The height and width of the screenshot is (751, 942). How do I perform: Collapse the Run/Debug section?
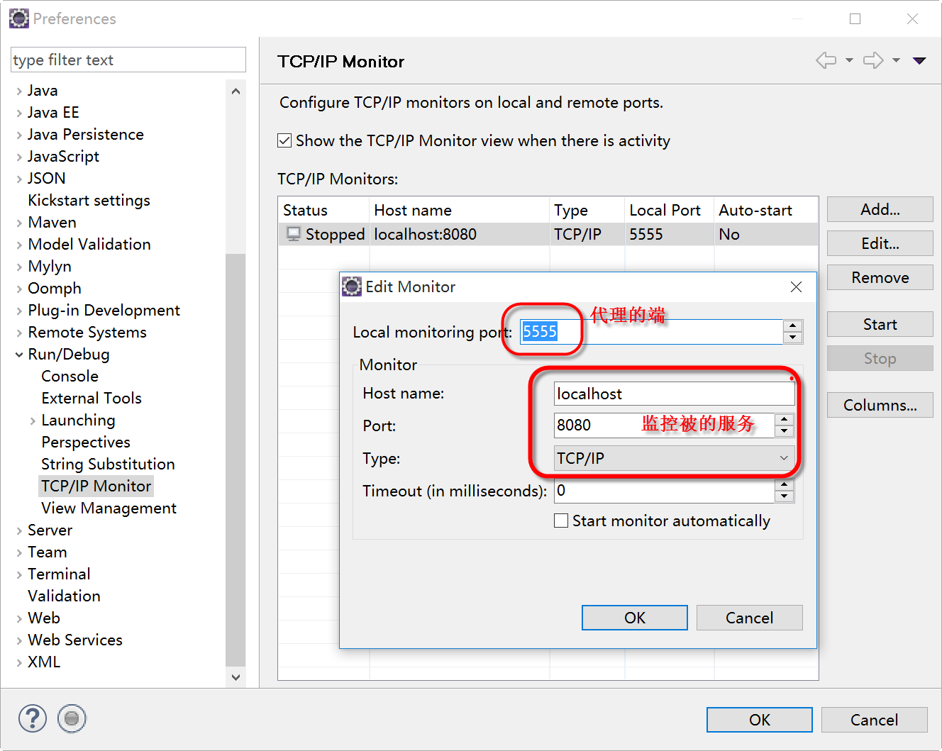coord(19,354)
